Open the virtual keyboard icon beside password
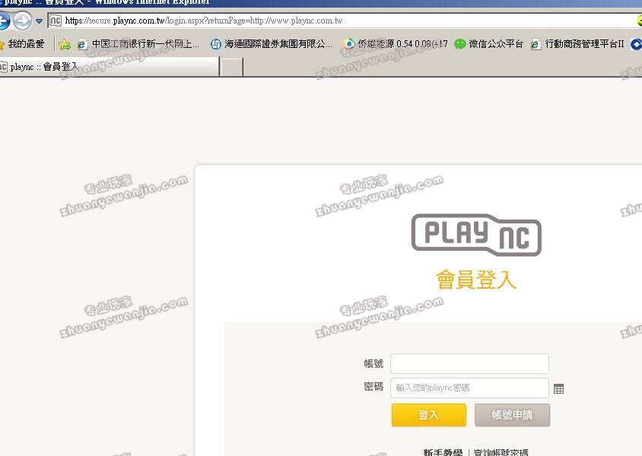642x456 pixels. click(558, 389)
